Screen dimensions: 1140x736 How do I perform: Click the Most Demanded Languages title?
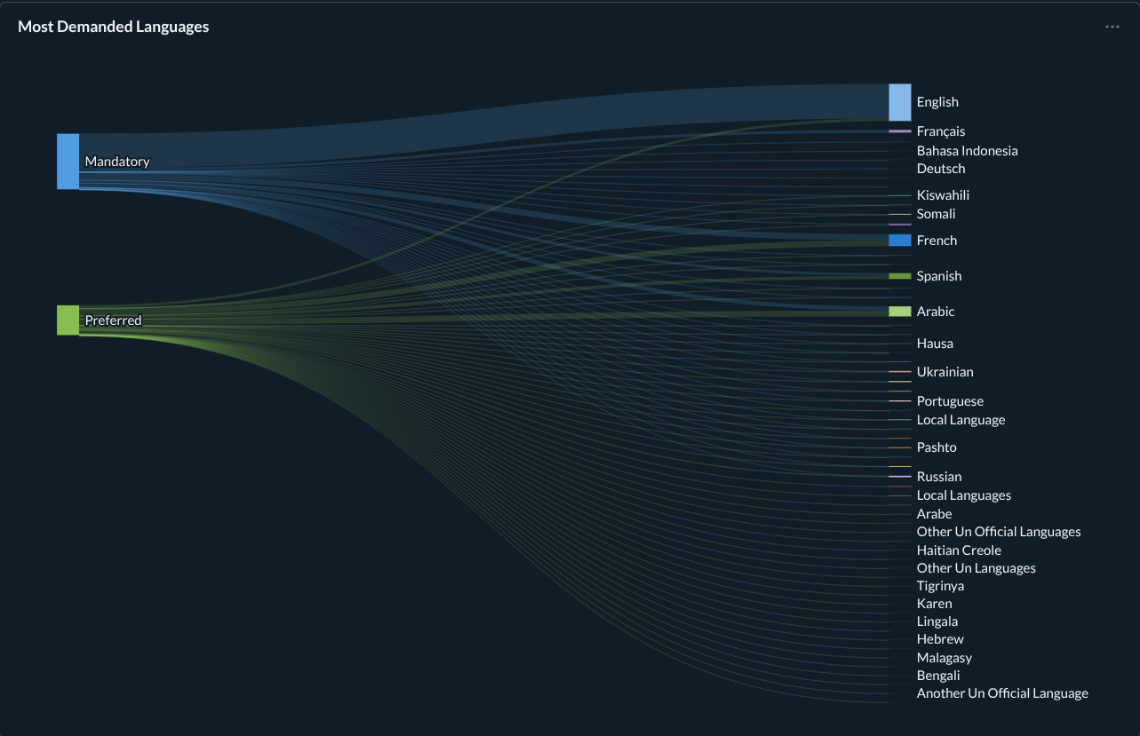tap(113, 27)
